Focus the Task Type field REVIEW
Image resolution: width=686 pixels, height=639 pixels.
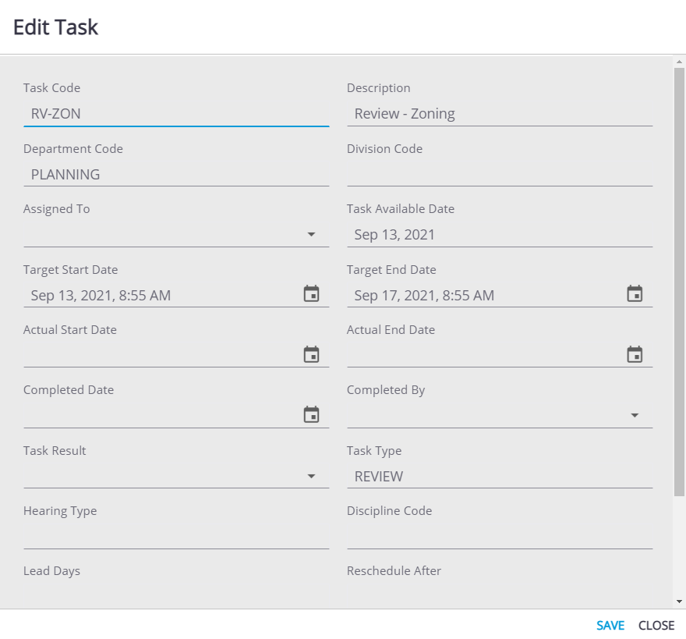click(500, 477)
